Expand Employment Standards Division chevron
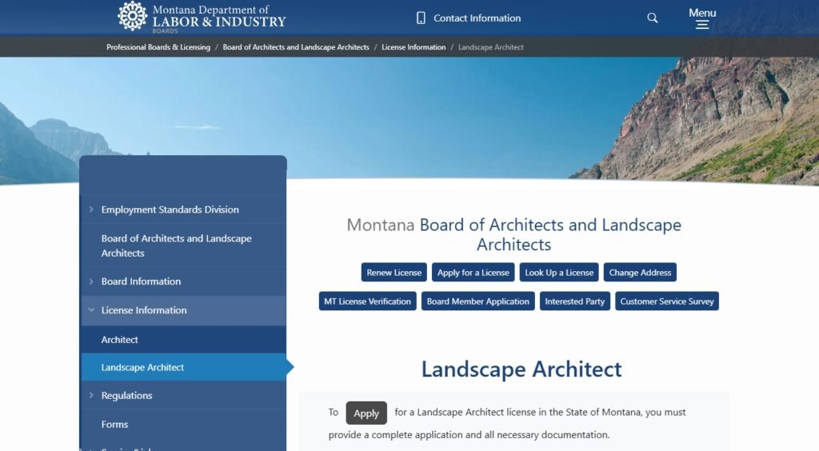Viewport: 819px width, 451px height. click(x=91, y=210)
